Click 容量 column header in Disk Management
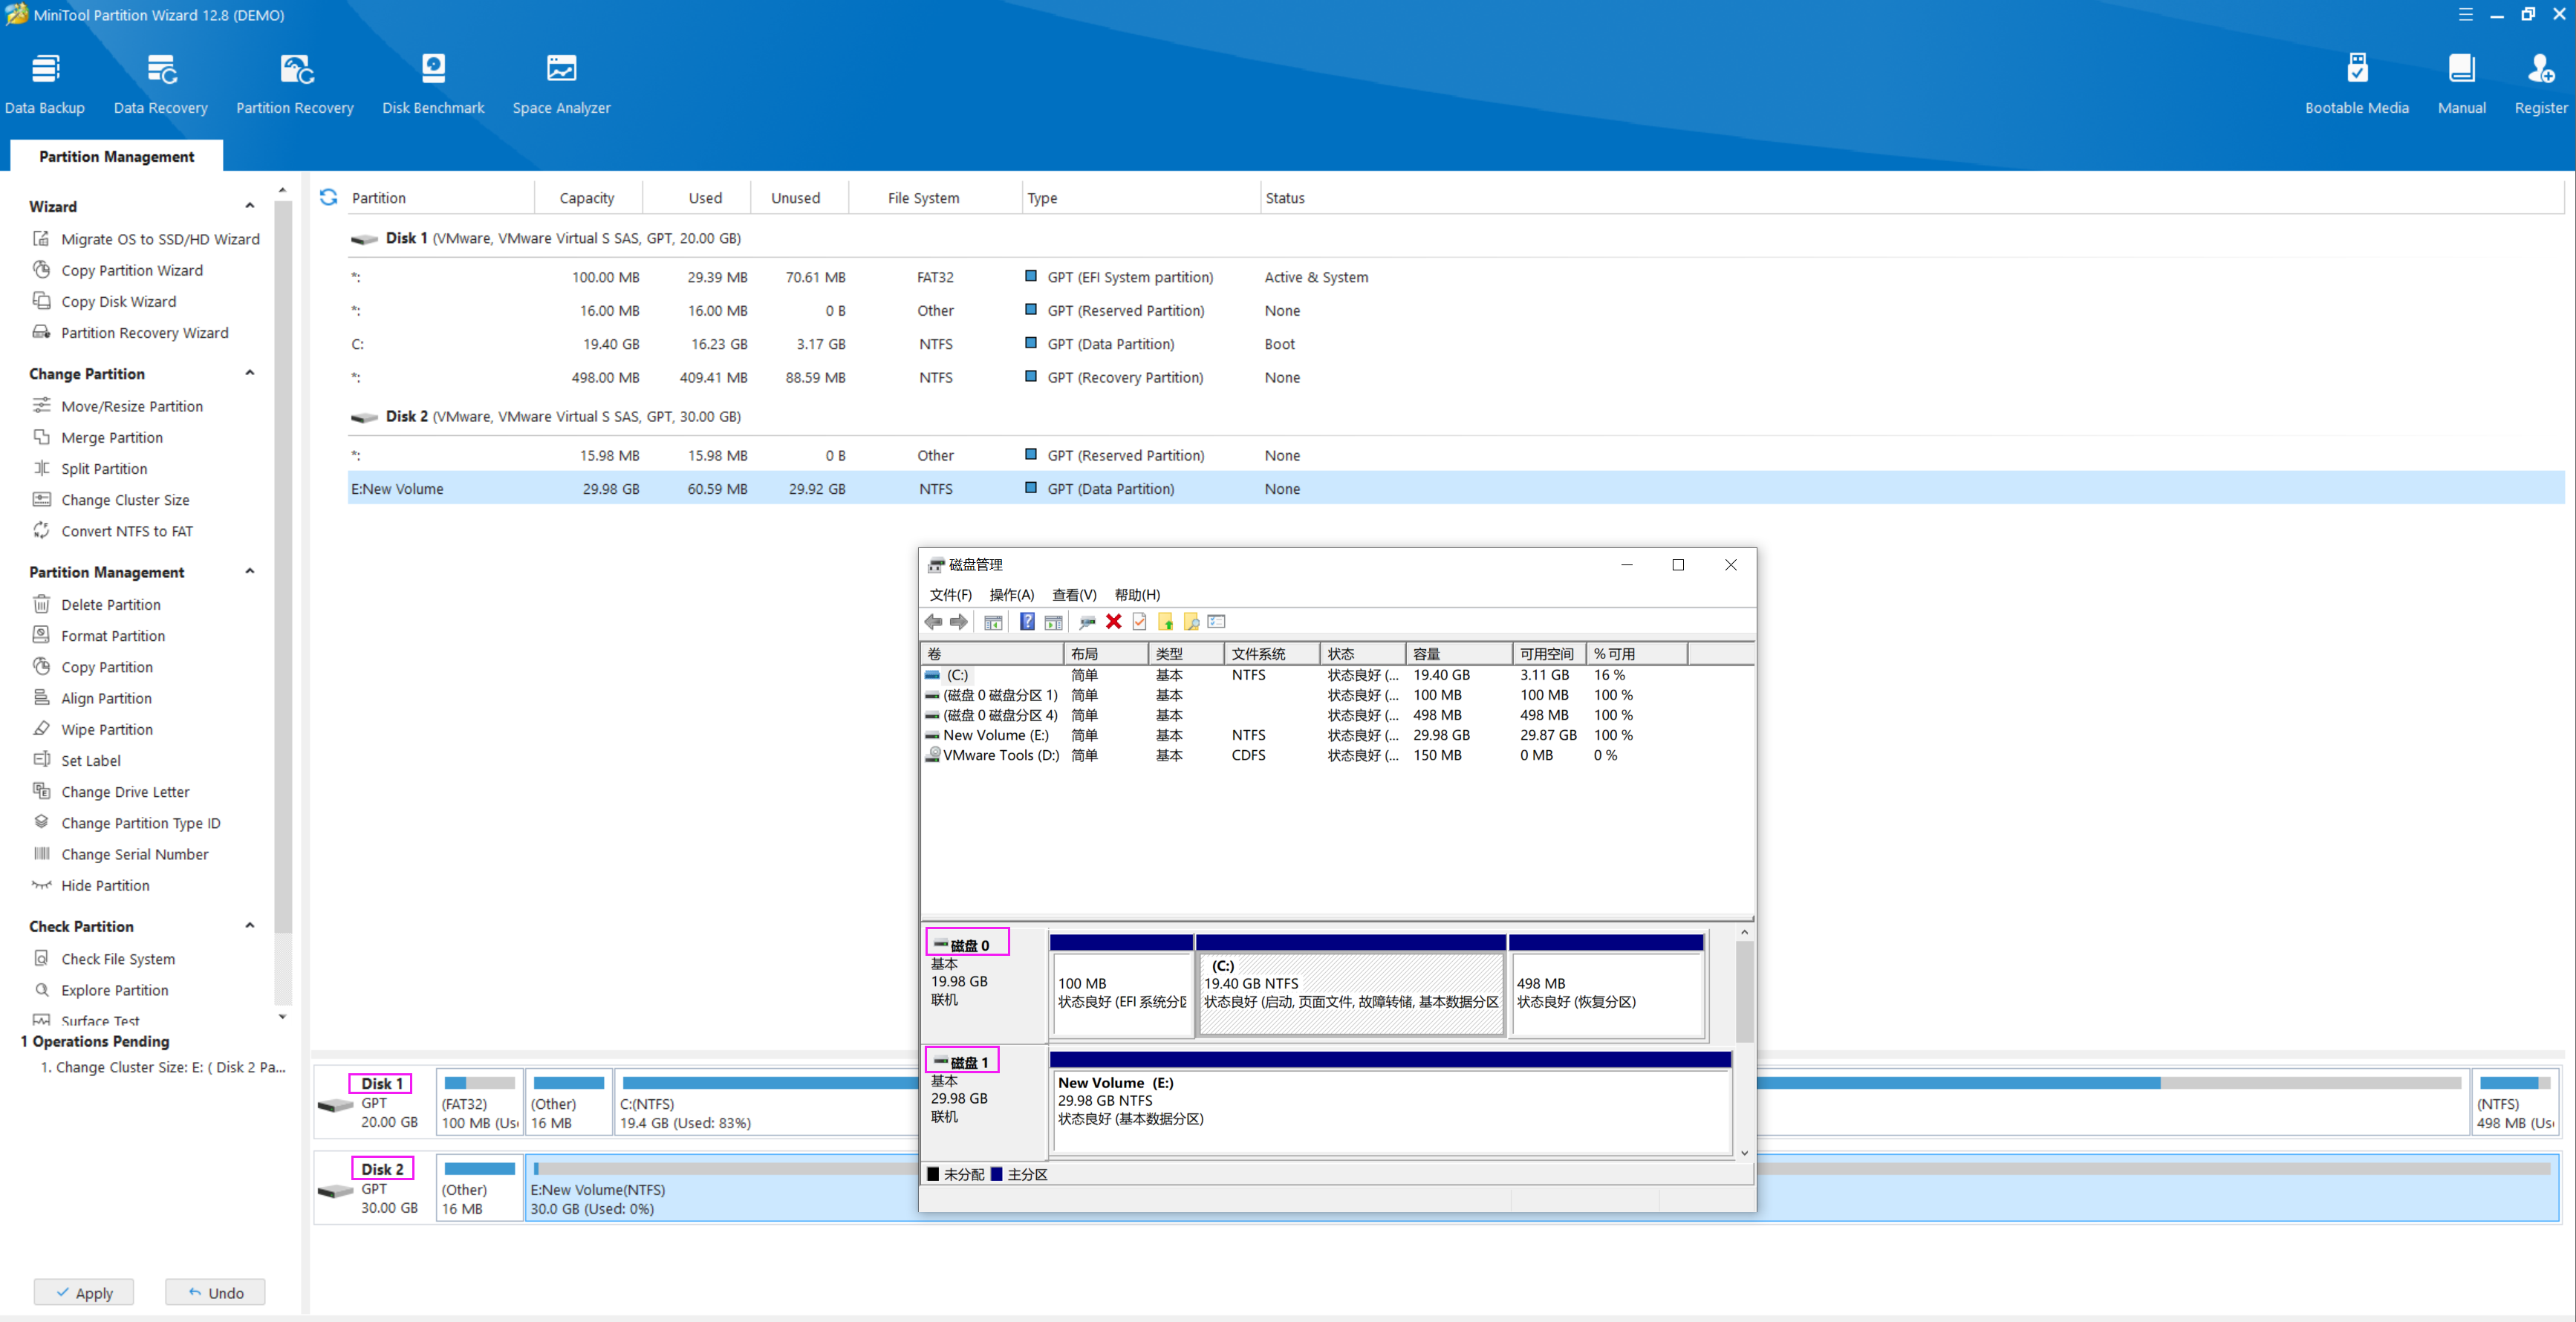Viewport: 2576px width, 1322px height. coord(1458,654)
